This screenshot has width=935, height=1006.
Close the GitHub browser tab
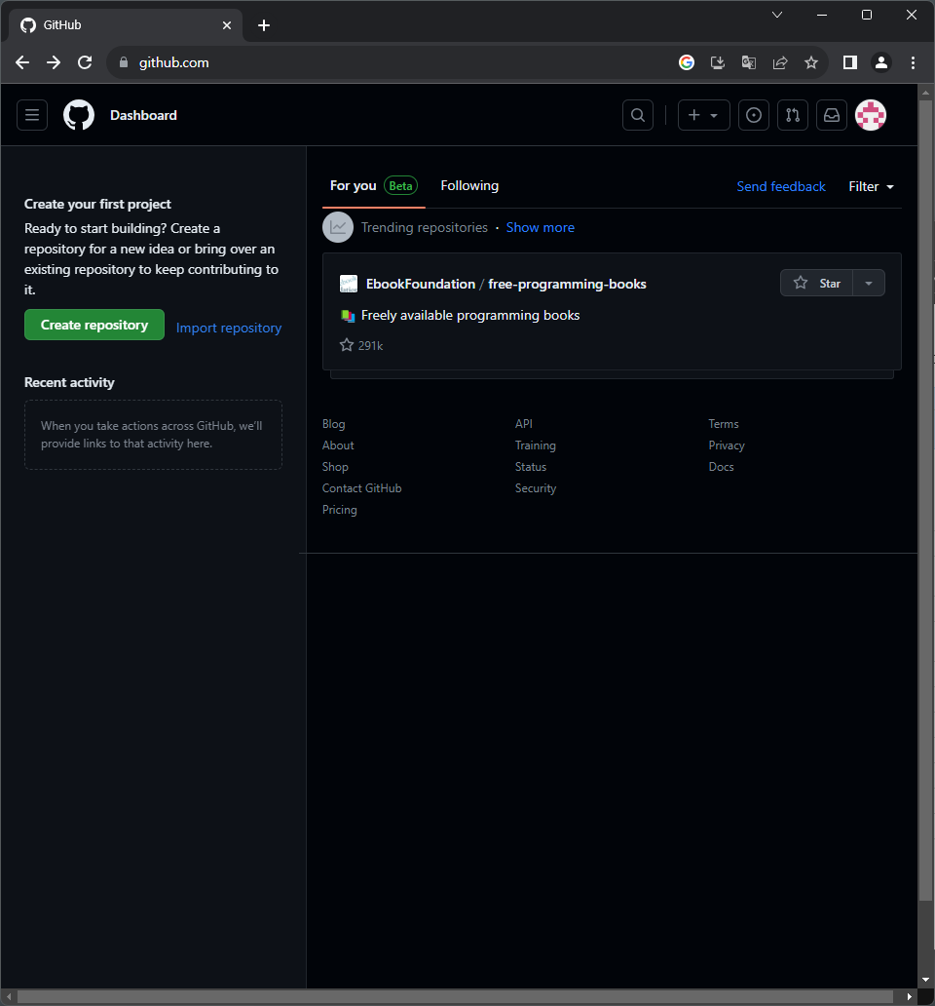(227, 25)
